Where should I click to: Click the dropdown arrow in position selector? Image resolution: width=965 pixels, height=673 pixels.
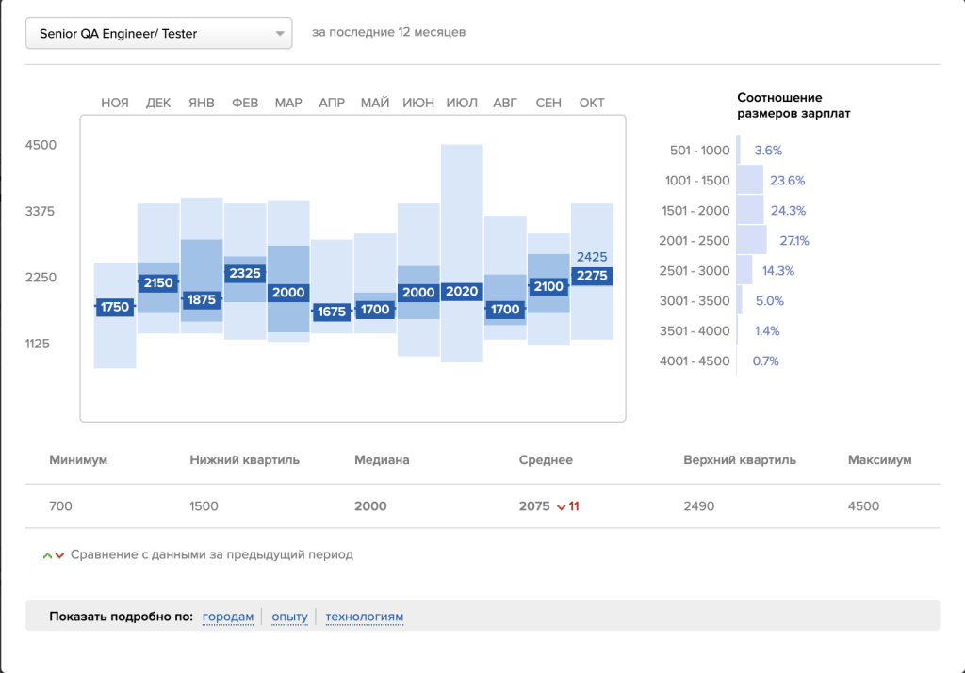(x=280, y=34)
